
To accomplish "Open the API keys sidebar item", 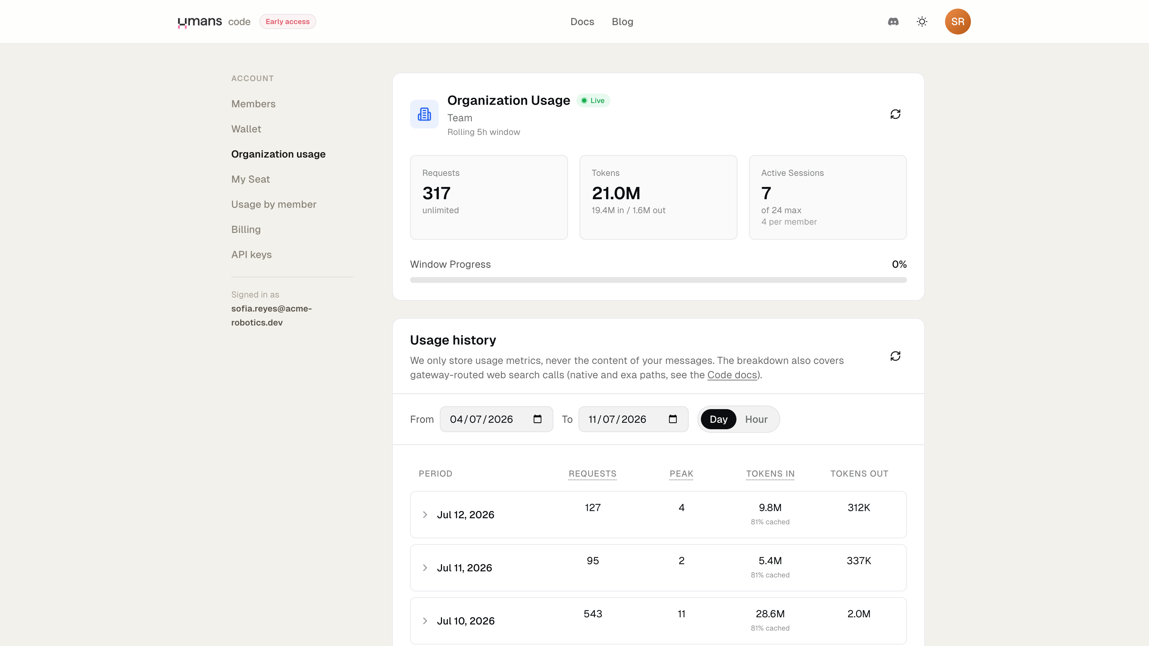I will [x=252, y=254].
